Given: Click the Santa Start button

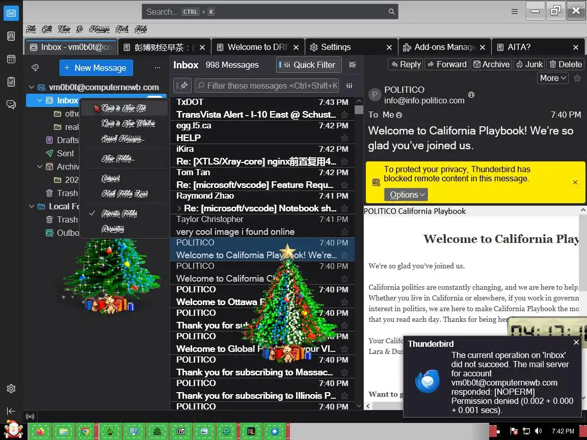Looking at the screenshot, I should 13,429.
